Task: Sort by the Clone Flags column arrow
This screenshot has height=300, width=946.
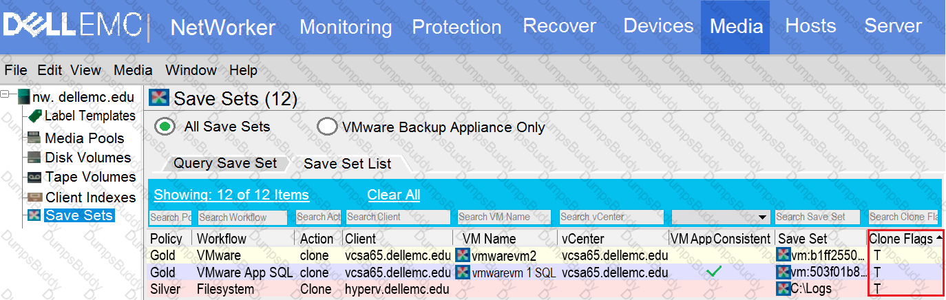Action: pos(939,238)
